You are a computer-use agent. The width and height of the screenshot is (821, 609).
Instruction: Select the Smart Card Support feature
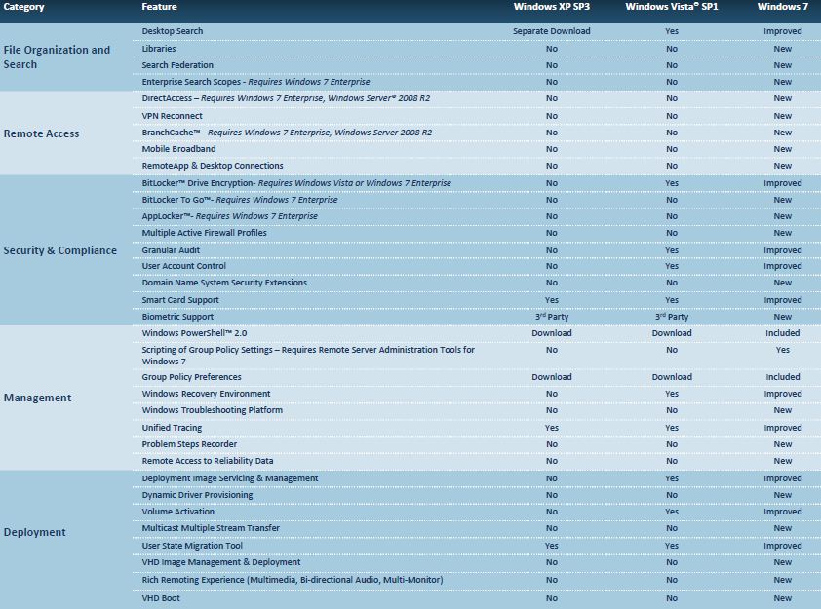(x=180, y=300)
